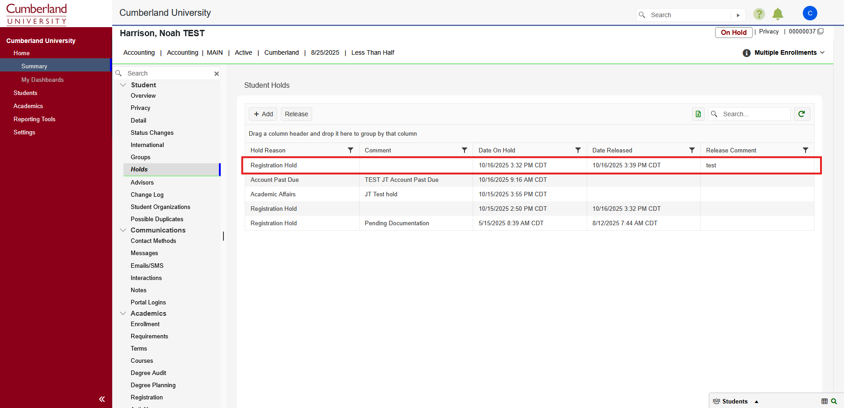This screenshot has width=844, height=408.
Task: Expand the Students panel at bottom
Action: tap(756, 402)
